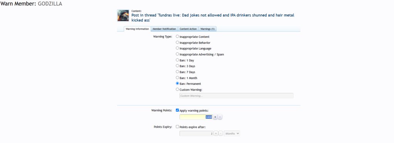
Task: Select the Custom Warning radio option
Action: [178, 89]
